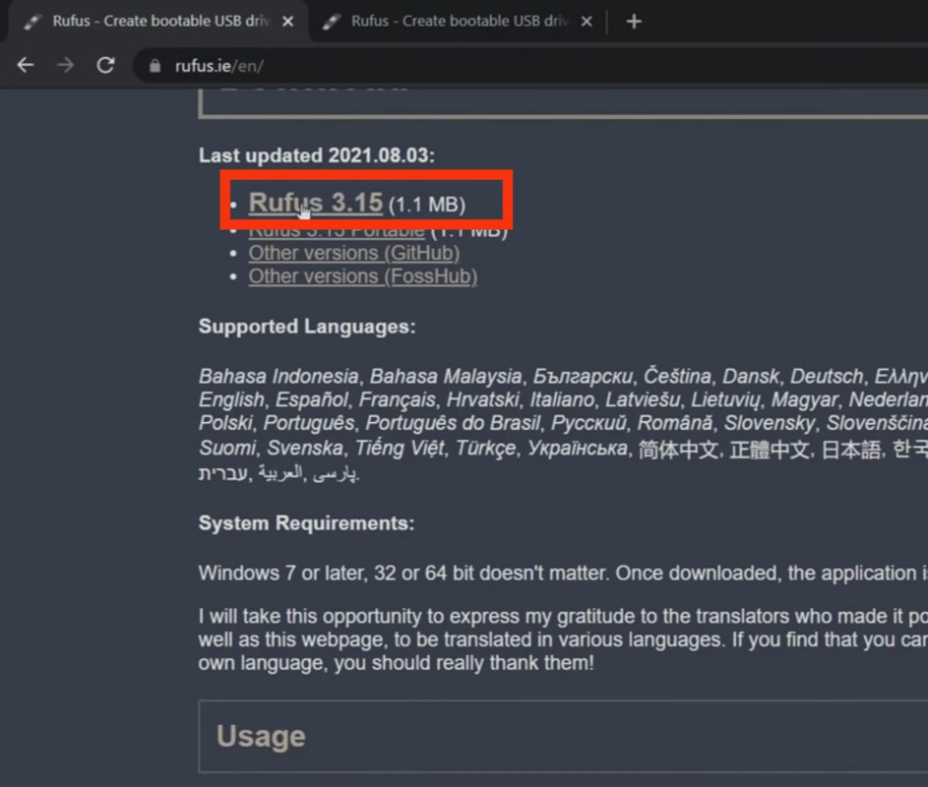928x787 pixels.
Task: Click the rufus.ie/en/ address bar
Action: tap(532, 66)
